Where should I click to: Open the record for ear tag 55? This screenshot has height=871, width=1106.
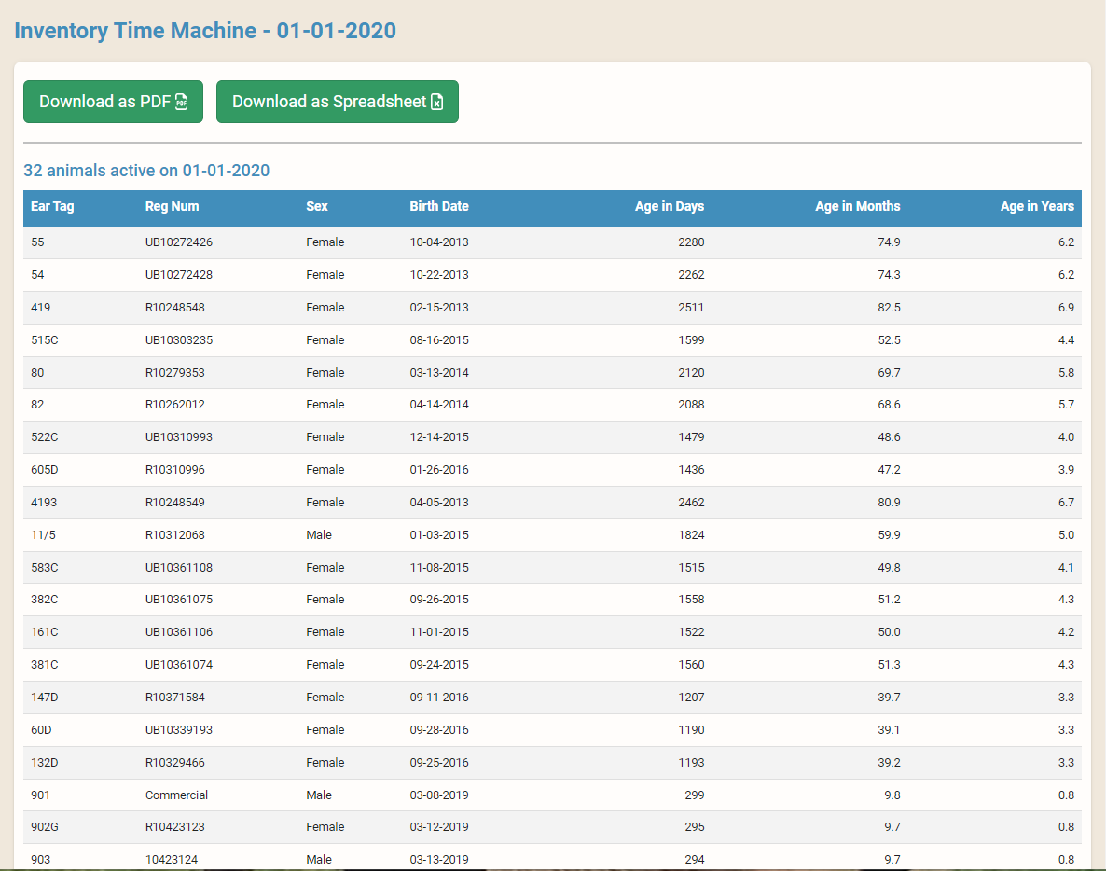tap(38, 242)
